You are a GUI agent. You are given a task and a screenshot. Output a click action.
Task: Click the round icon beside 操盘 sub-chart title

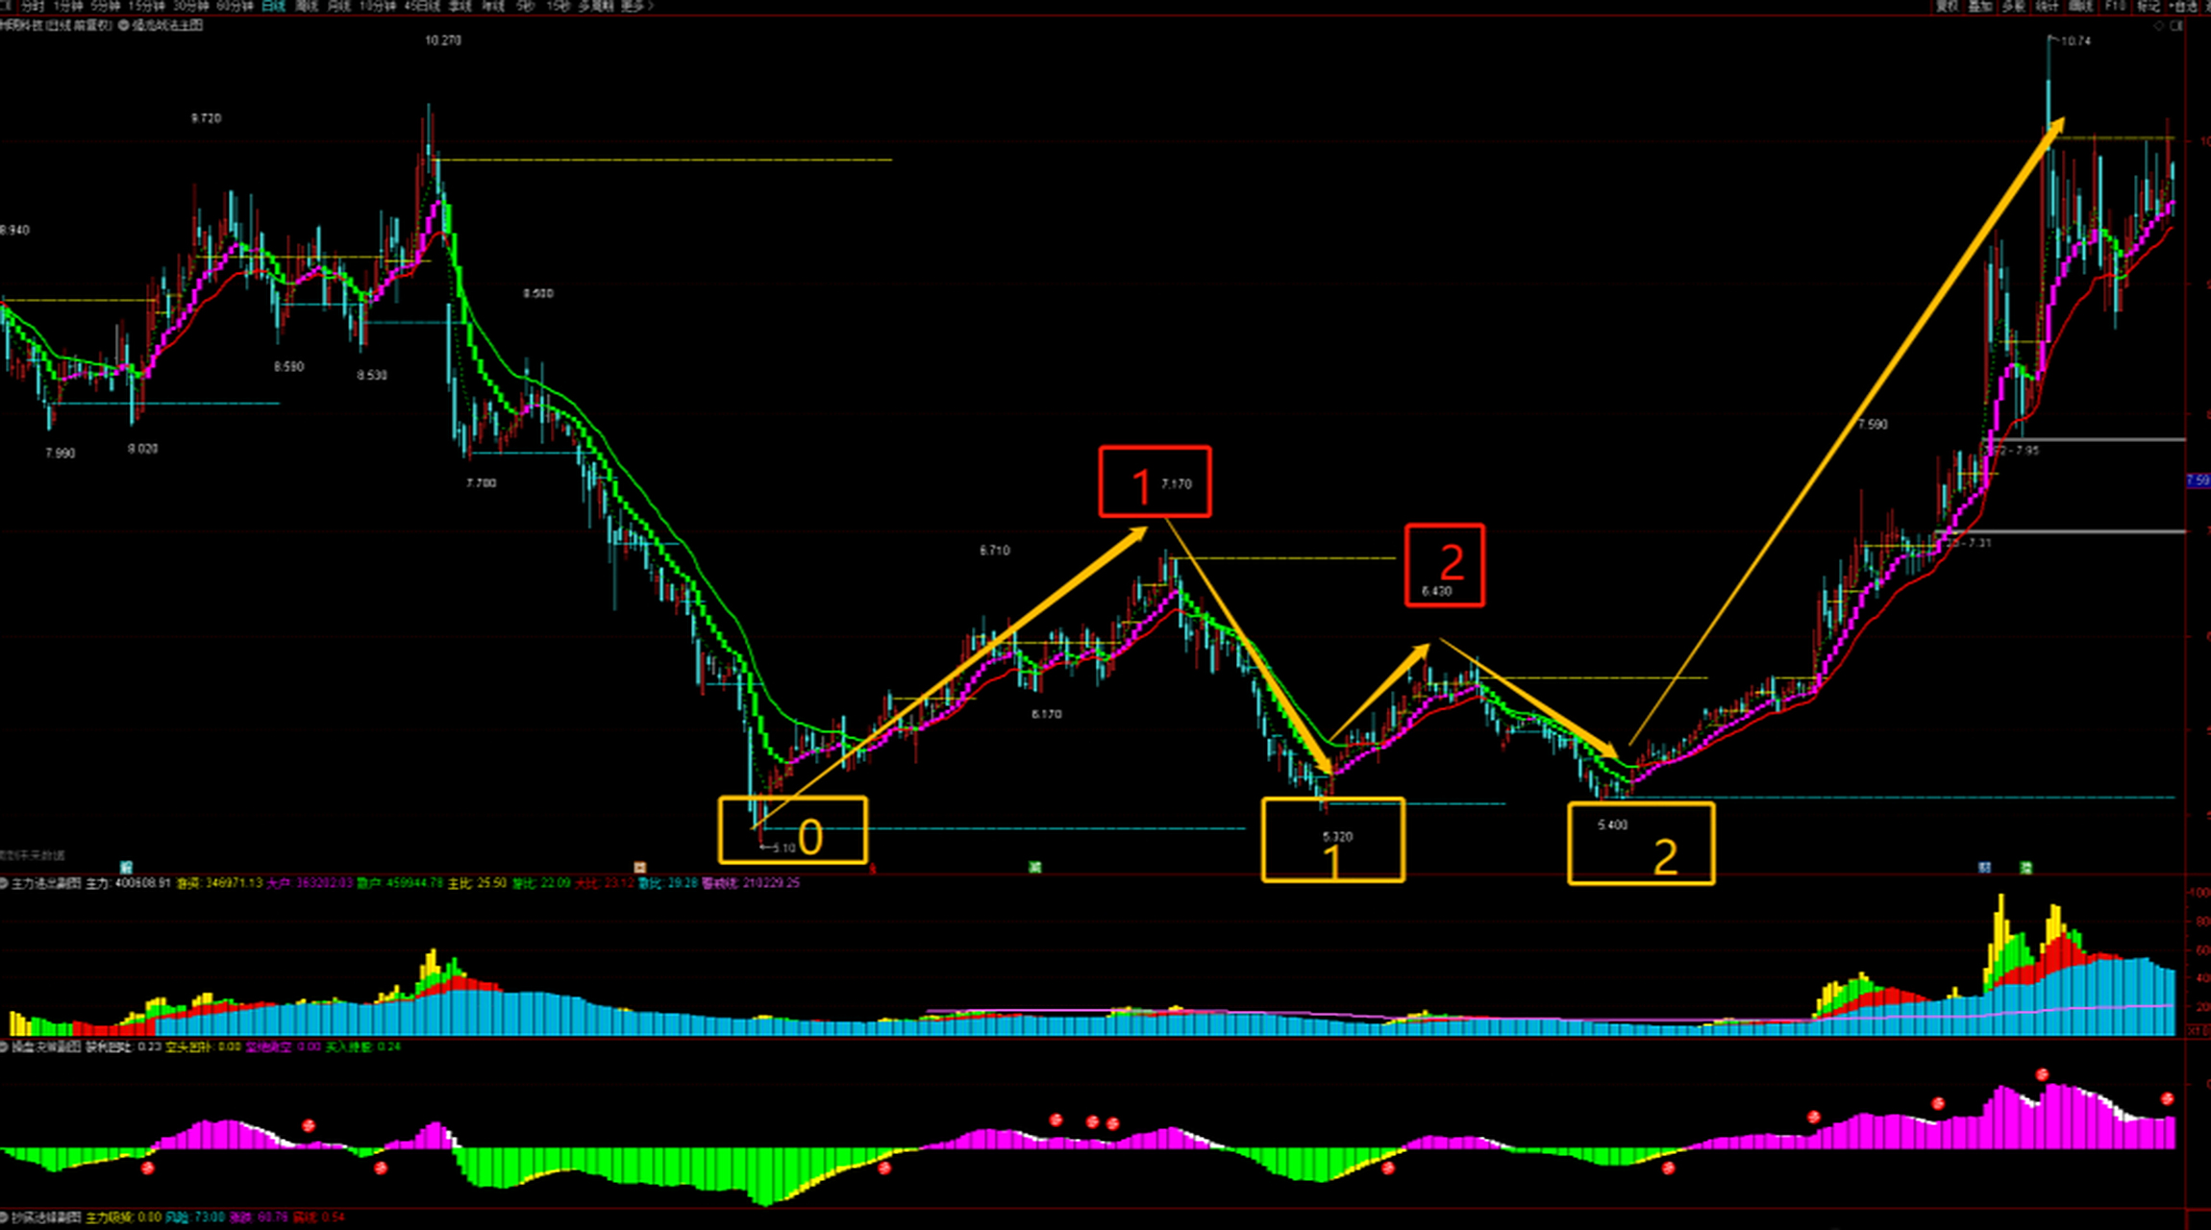click(x=5, y=1046)
